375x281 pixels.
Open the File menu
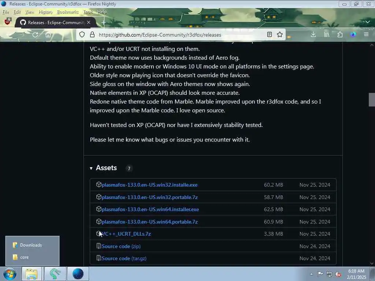pyautogui.click(x=5, y=12)
